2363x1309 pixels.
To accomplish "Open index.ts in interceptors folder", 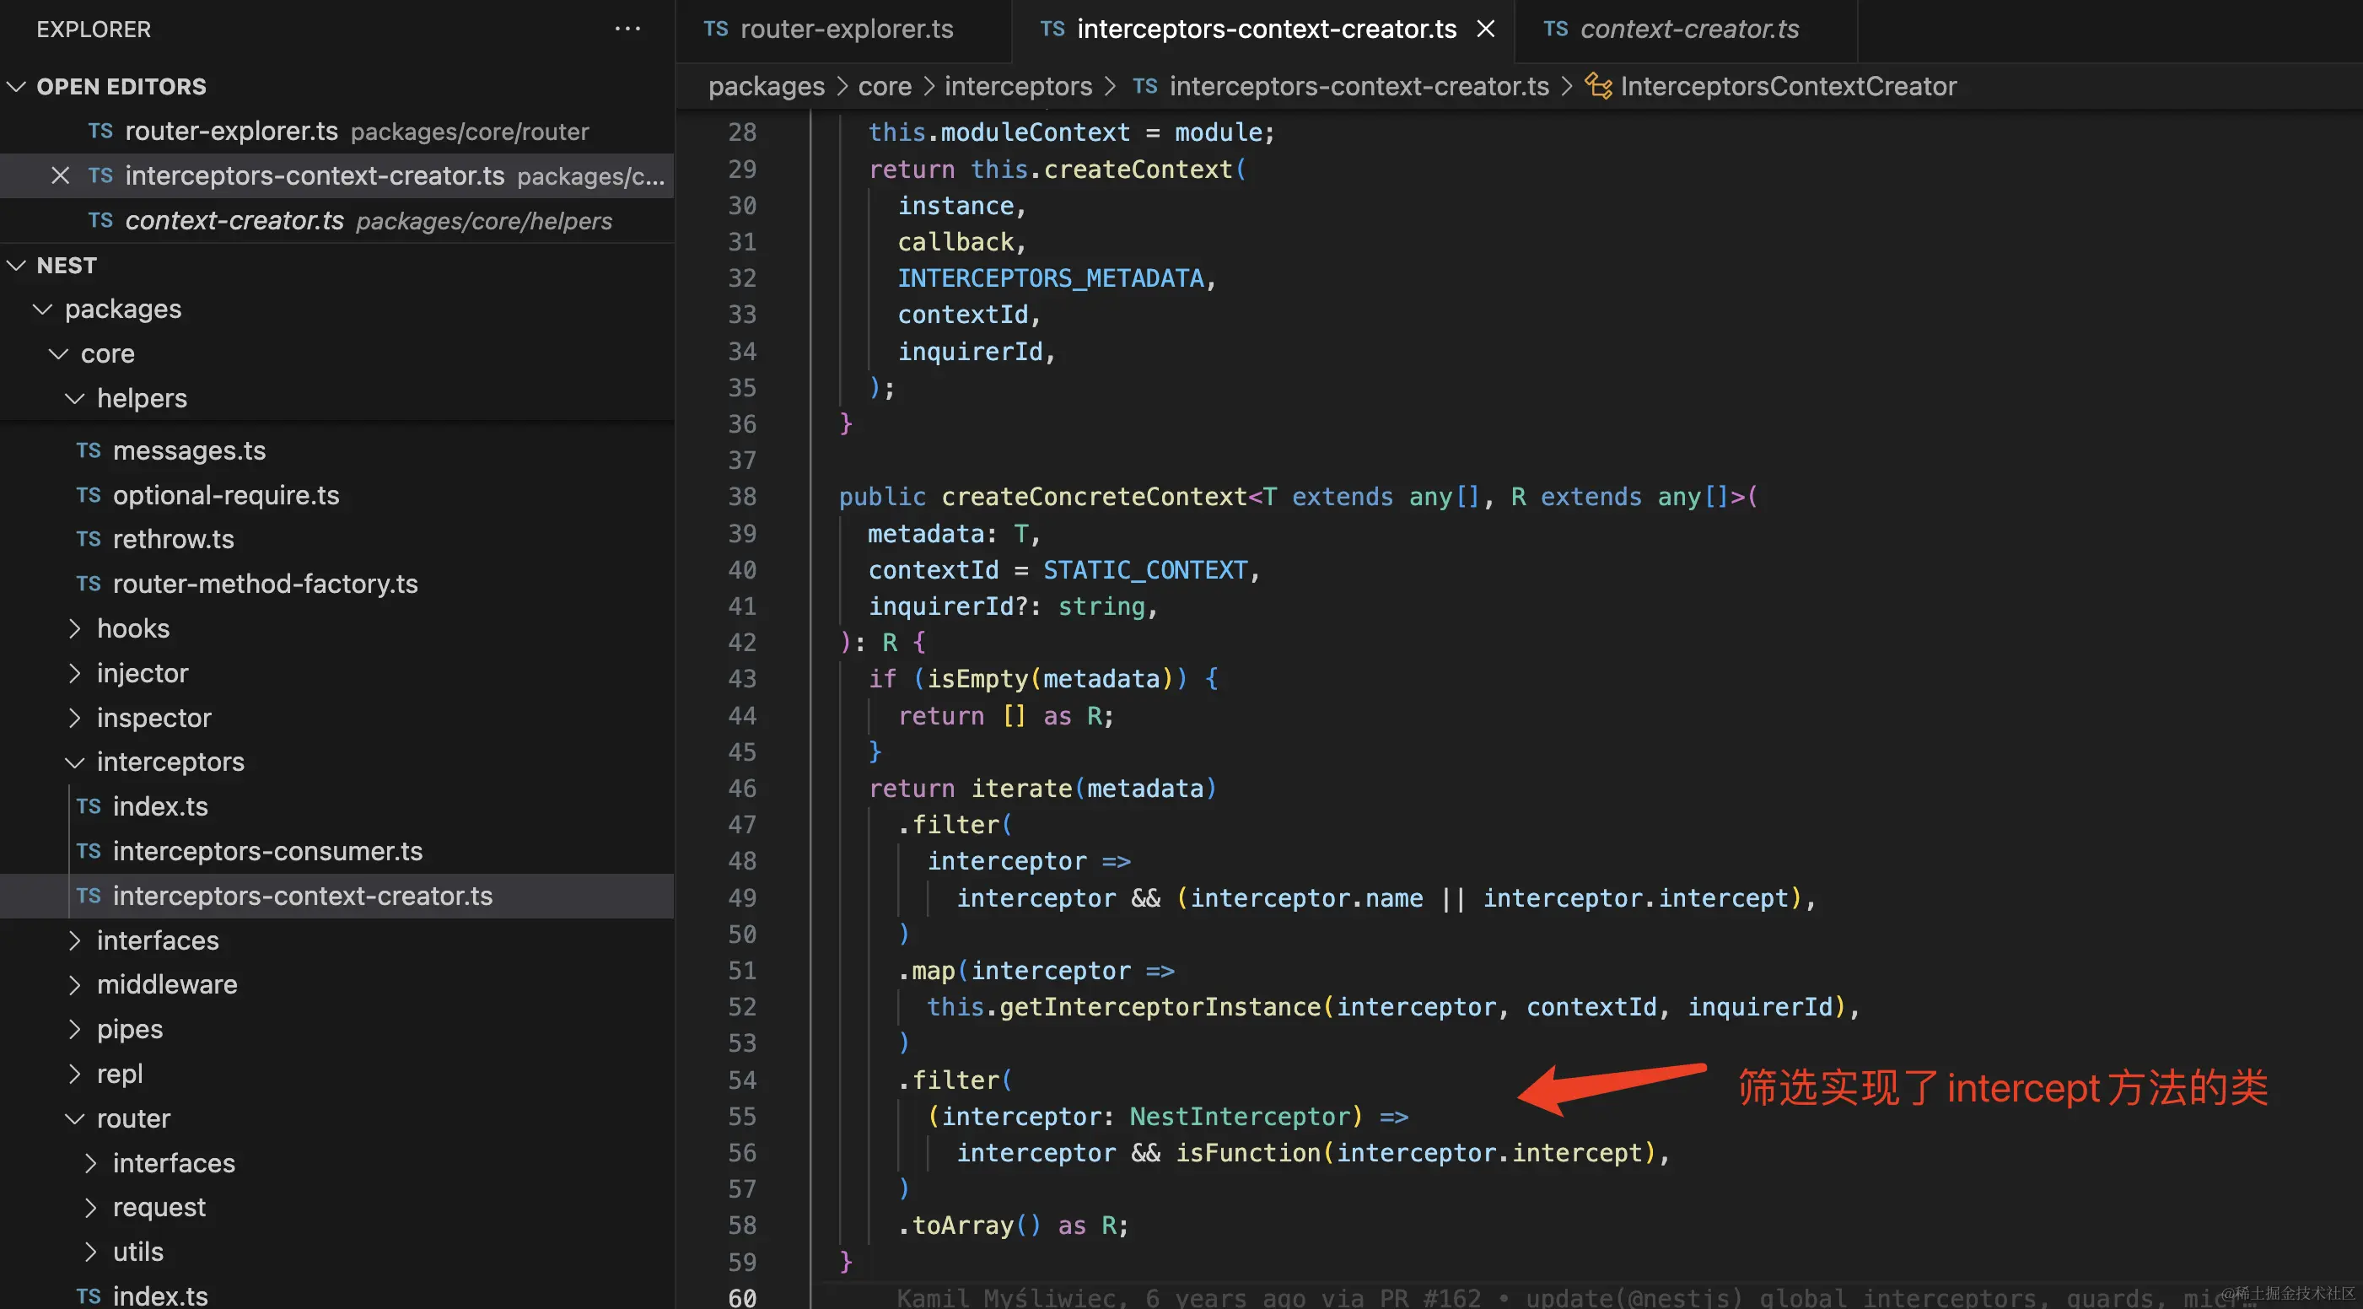I will click(x=337, y=806).
